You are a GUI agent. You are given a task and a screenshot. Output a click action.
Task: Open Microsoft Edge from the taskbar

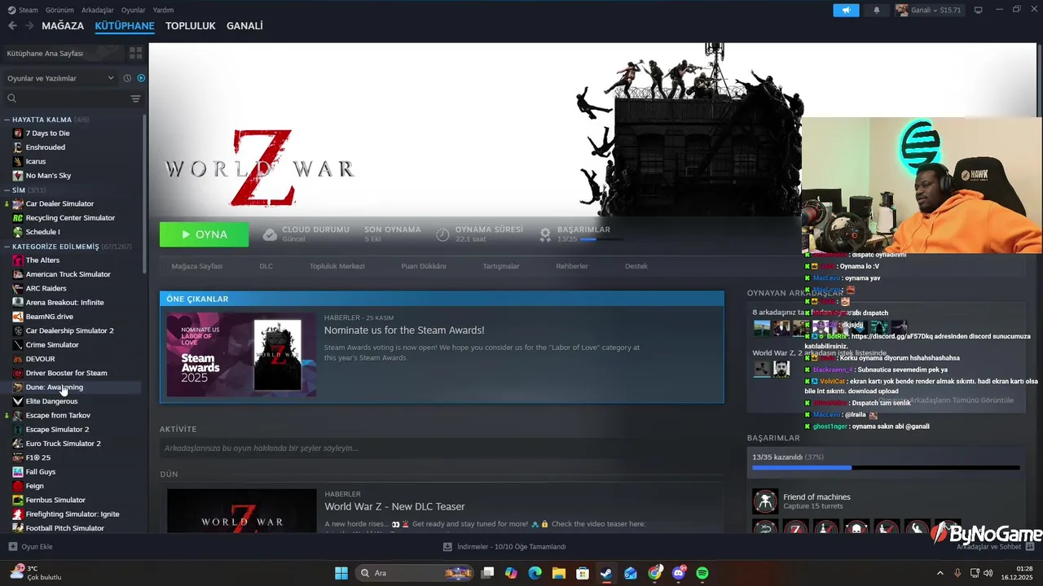tap(535, 573)
